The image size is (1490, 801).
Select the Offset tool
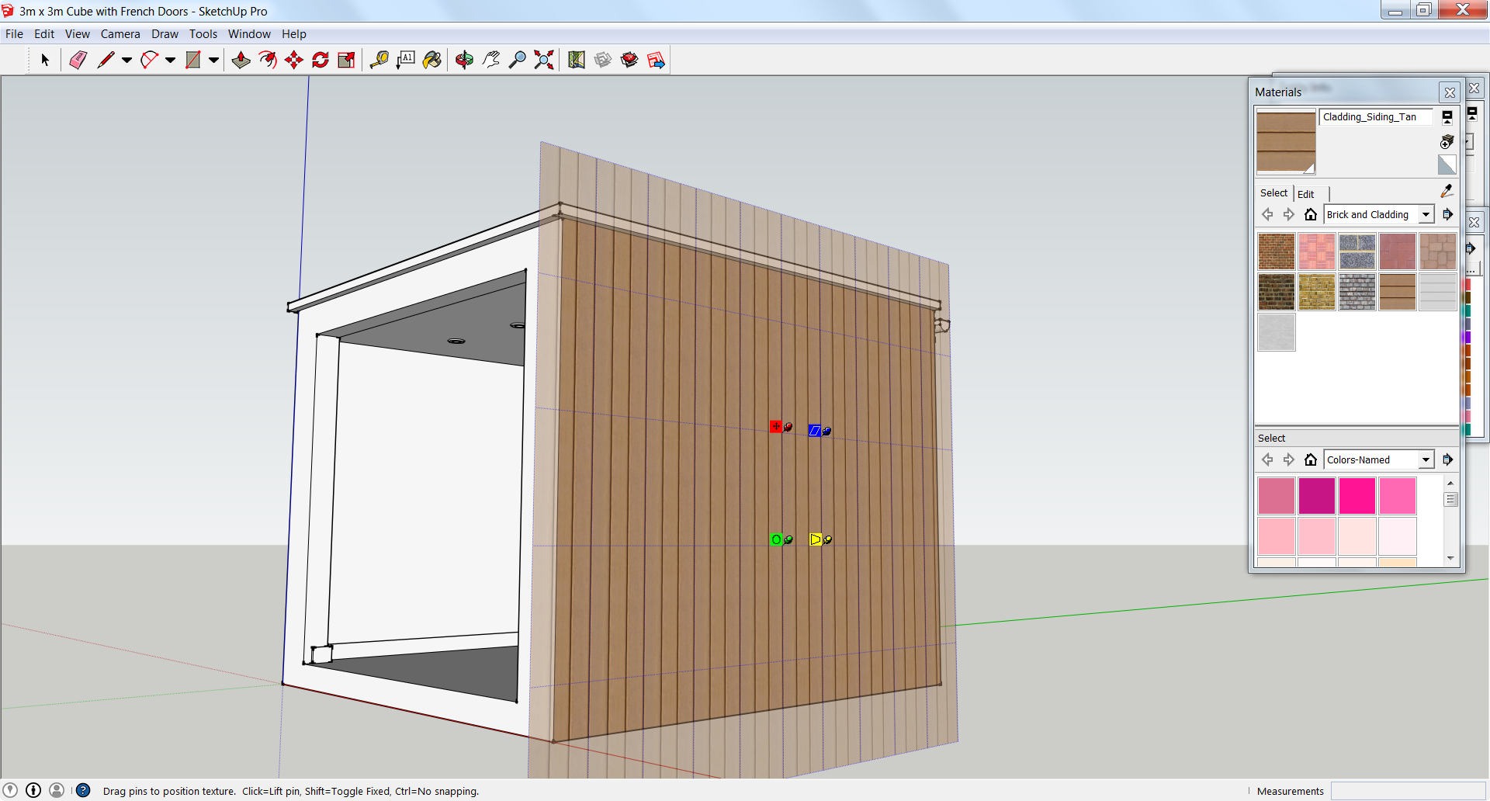pyautogui.click(x=268, y=60)
